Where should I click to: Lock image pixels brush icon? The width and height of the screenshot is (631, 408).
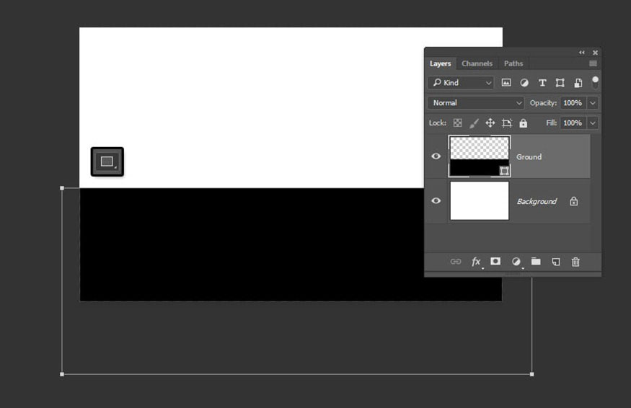(474, 123)
